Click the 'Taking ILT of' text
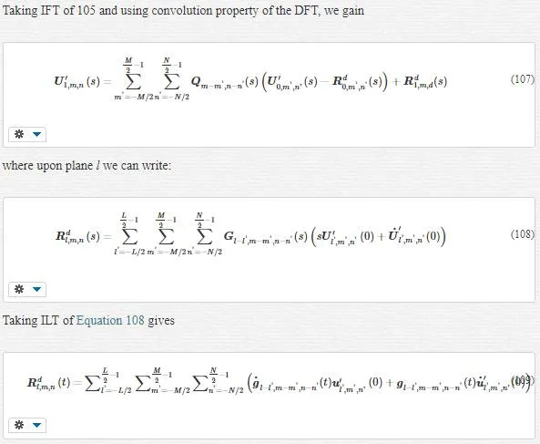540x444 pixels. (38, 320)
